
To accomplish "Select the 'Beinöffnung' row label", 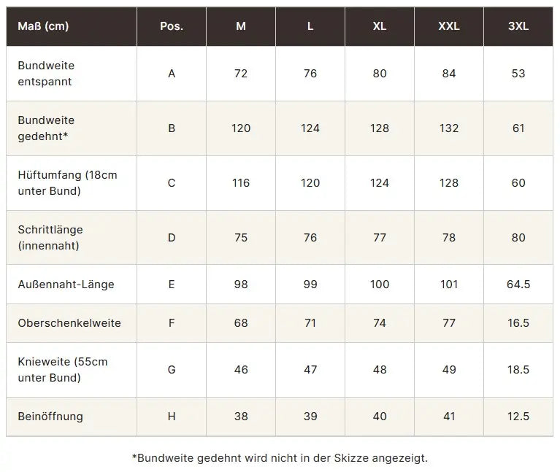I will (x=50, y=417).
